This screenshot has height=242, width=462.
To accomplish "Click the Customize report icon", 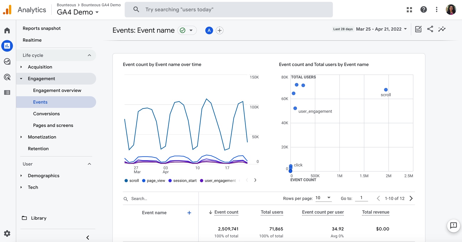I will click(x=418, y=29).
